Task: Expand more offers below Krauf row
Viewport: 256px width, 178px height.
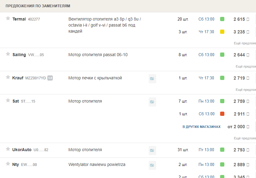Action: [x=245, y=90]
